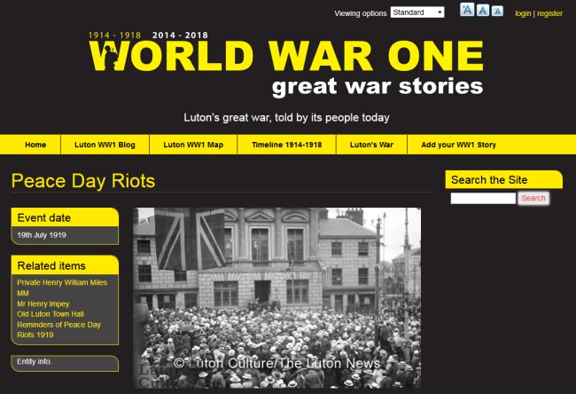Open Private Henry William Miles MM link

tap(62, 288)
